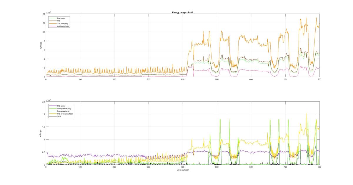Viewport: 353px width, 185px height.
Task: Click the '400' x-axis tick under the top plot
Action: pyautogui.click(x=183, y=80)
